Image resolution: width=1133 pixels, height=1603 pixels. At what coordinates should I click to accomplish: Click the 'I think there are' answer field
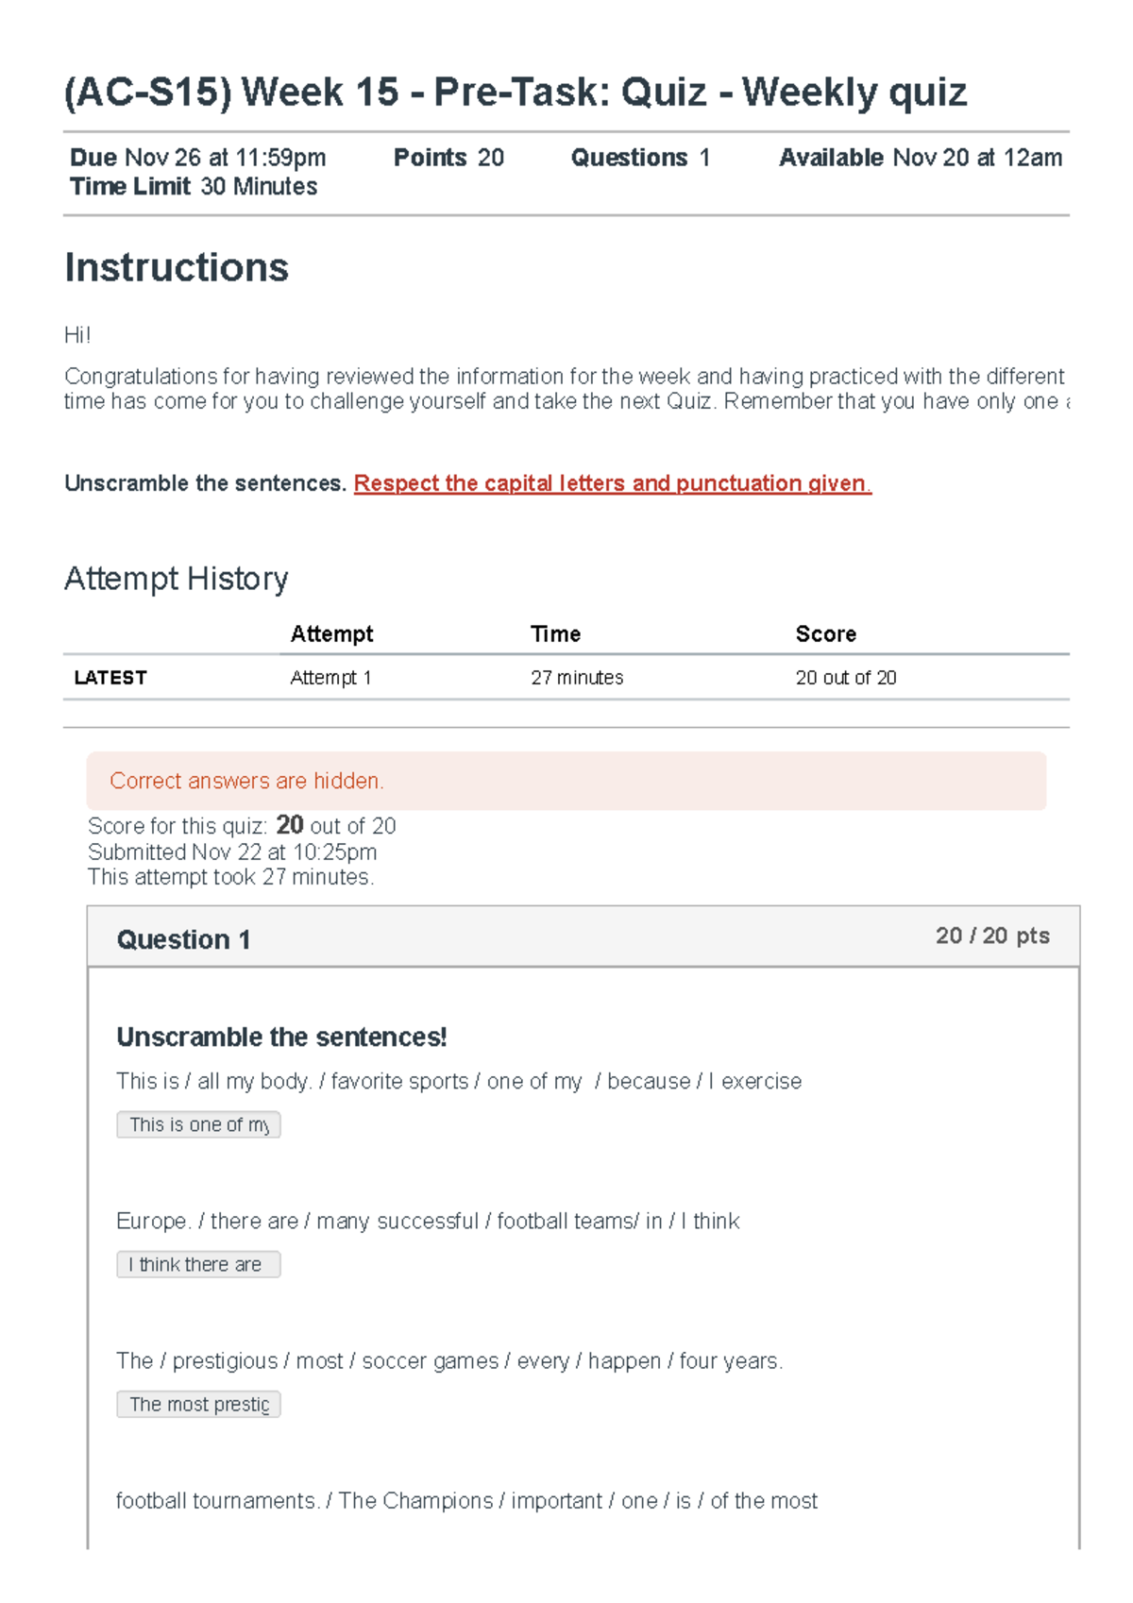click(197, 1264)
